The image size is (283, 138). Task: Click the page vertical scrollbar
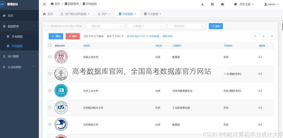point(282,27)
